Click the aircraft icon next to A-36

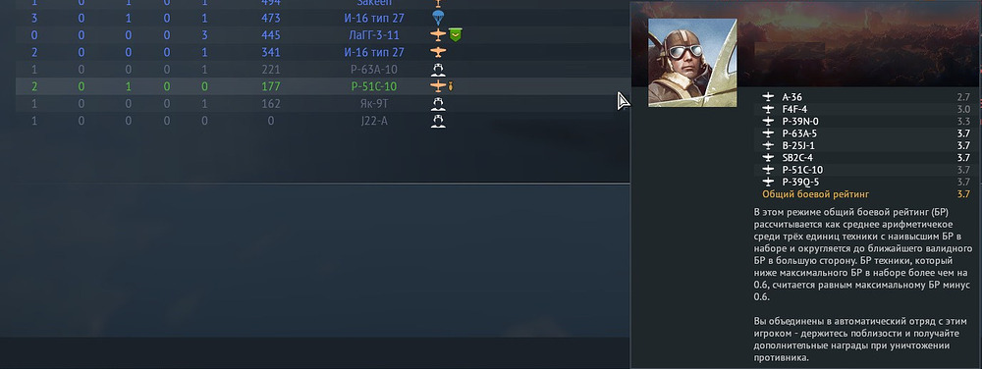click(768, 97)
